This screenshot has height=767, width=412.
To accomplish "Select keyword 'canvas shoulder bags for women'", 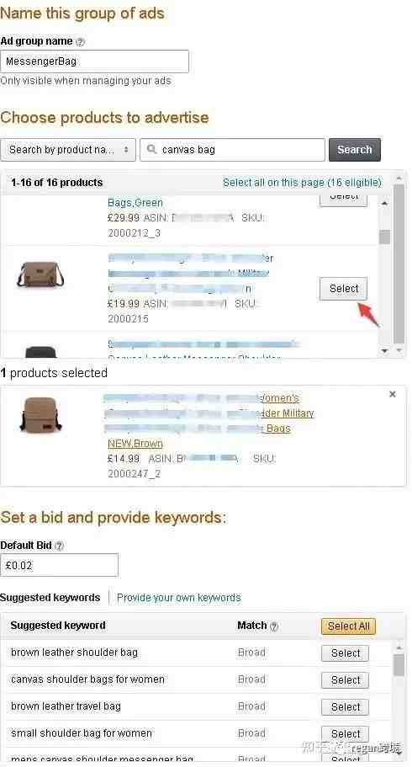I will pos(345,680).
